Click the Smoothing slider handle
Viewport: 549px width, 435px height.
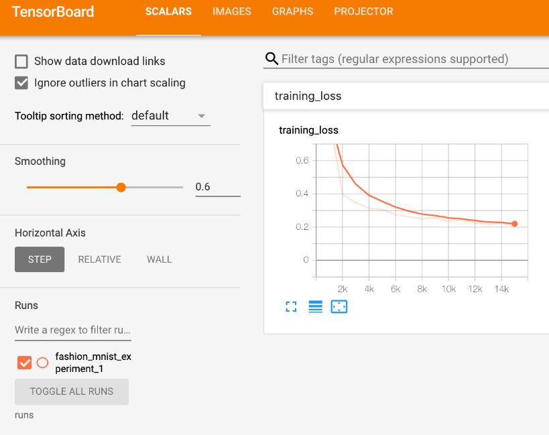click(x=121, y=187)
